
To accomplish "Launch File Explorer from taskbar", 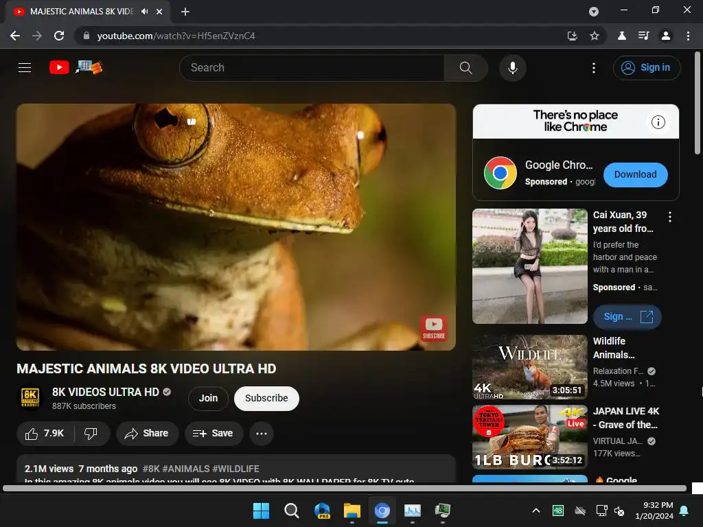I will [352, 511].
